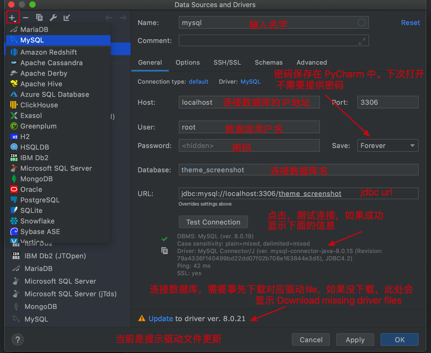Choose Azure SQL Database entry
Viewport: 431px width, 353px height.
(x=58, y=94)
